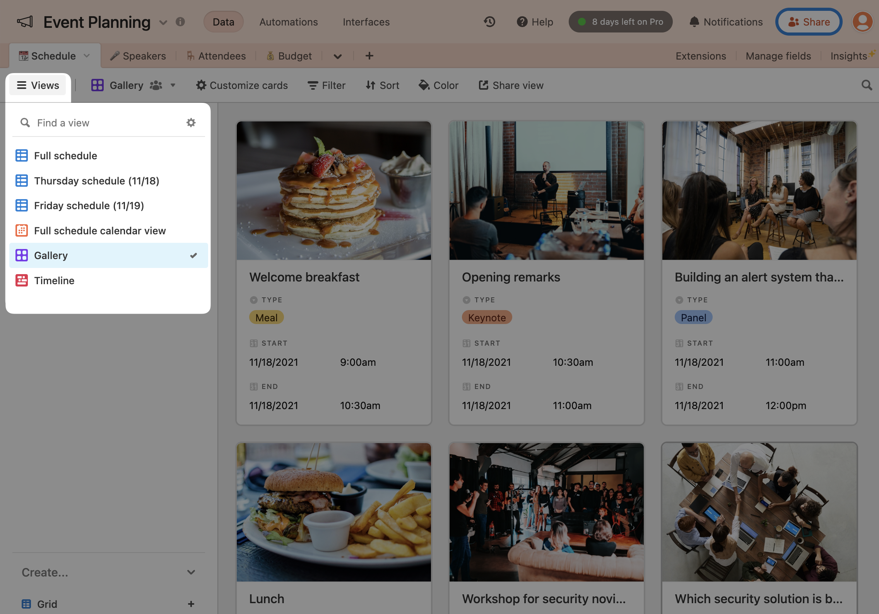This screenshot has height=614, width=879.
Task: Open the Full schedule view
Action: [x=108, y=155]
